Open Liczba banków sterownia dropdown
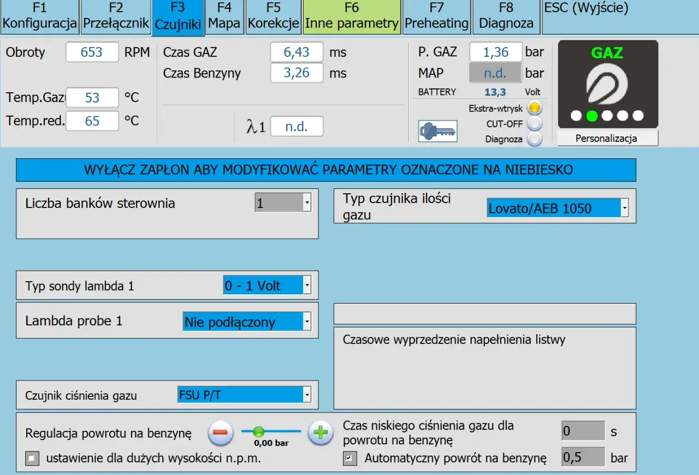This screenshot has width=699, height=475. pyautogui.click(x=307, y=203)
